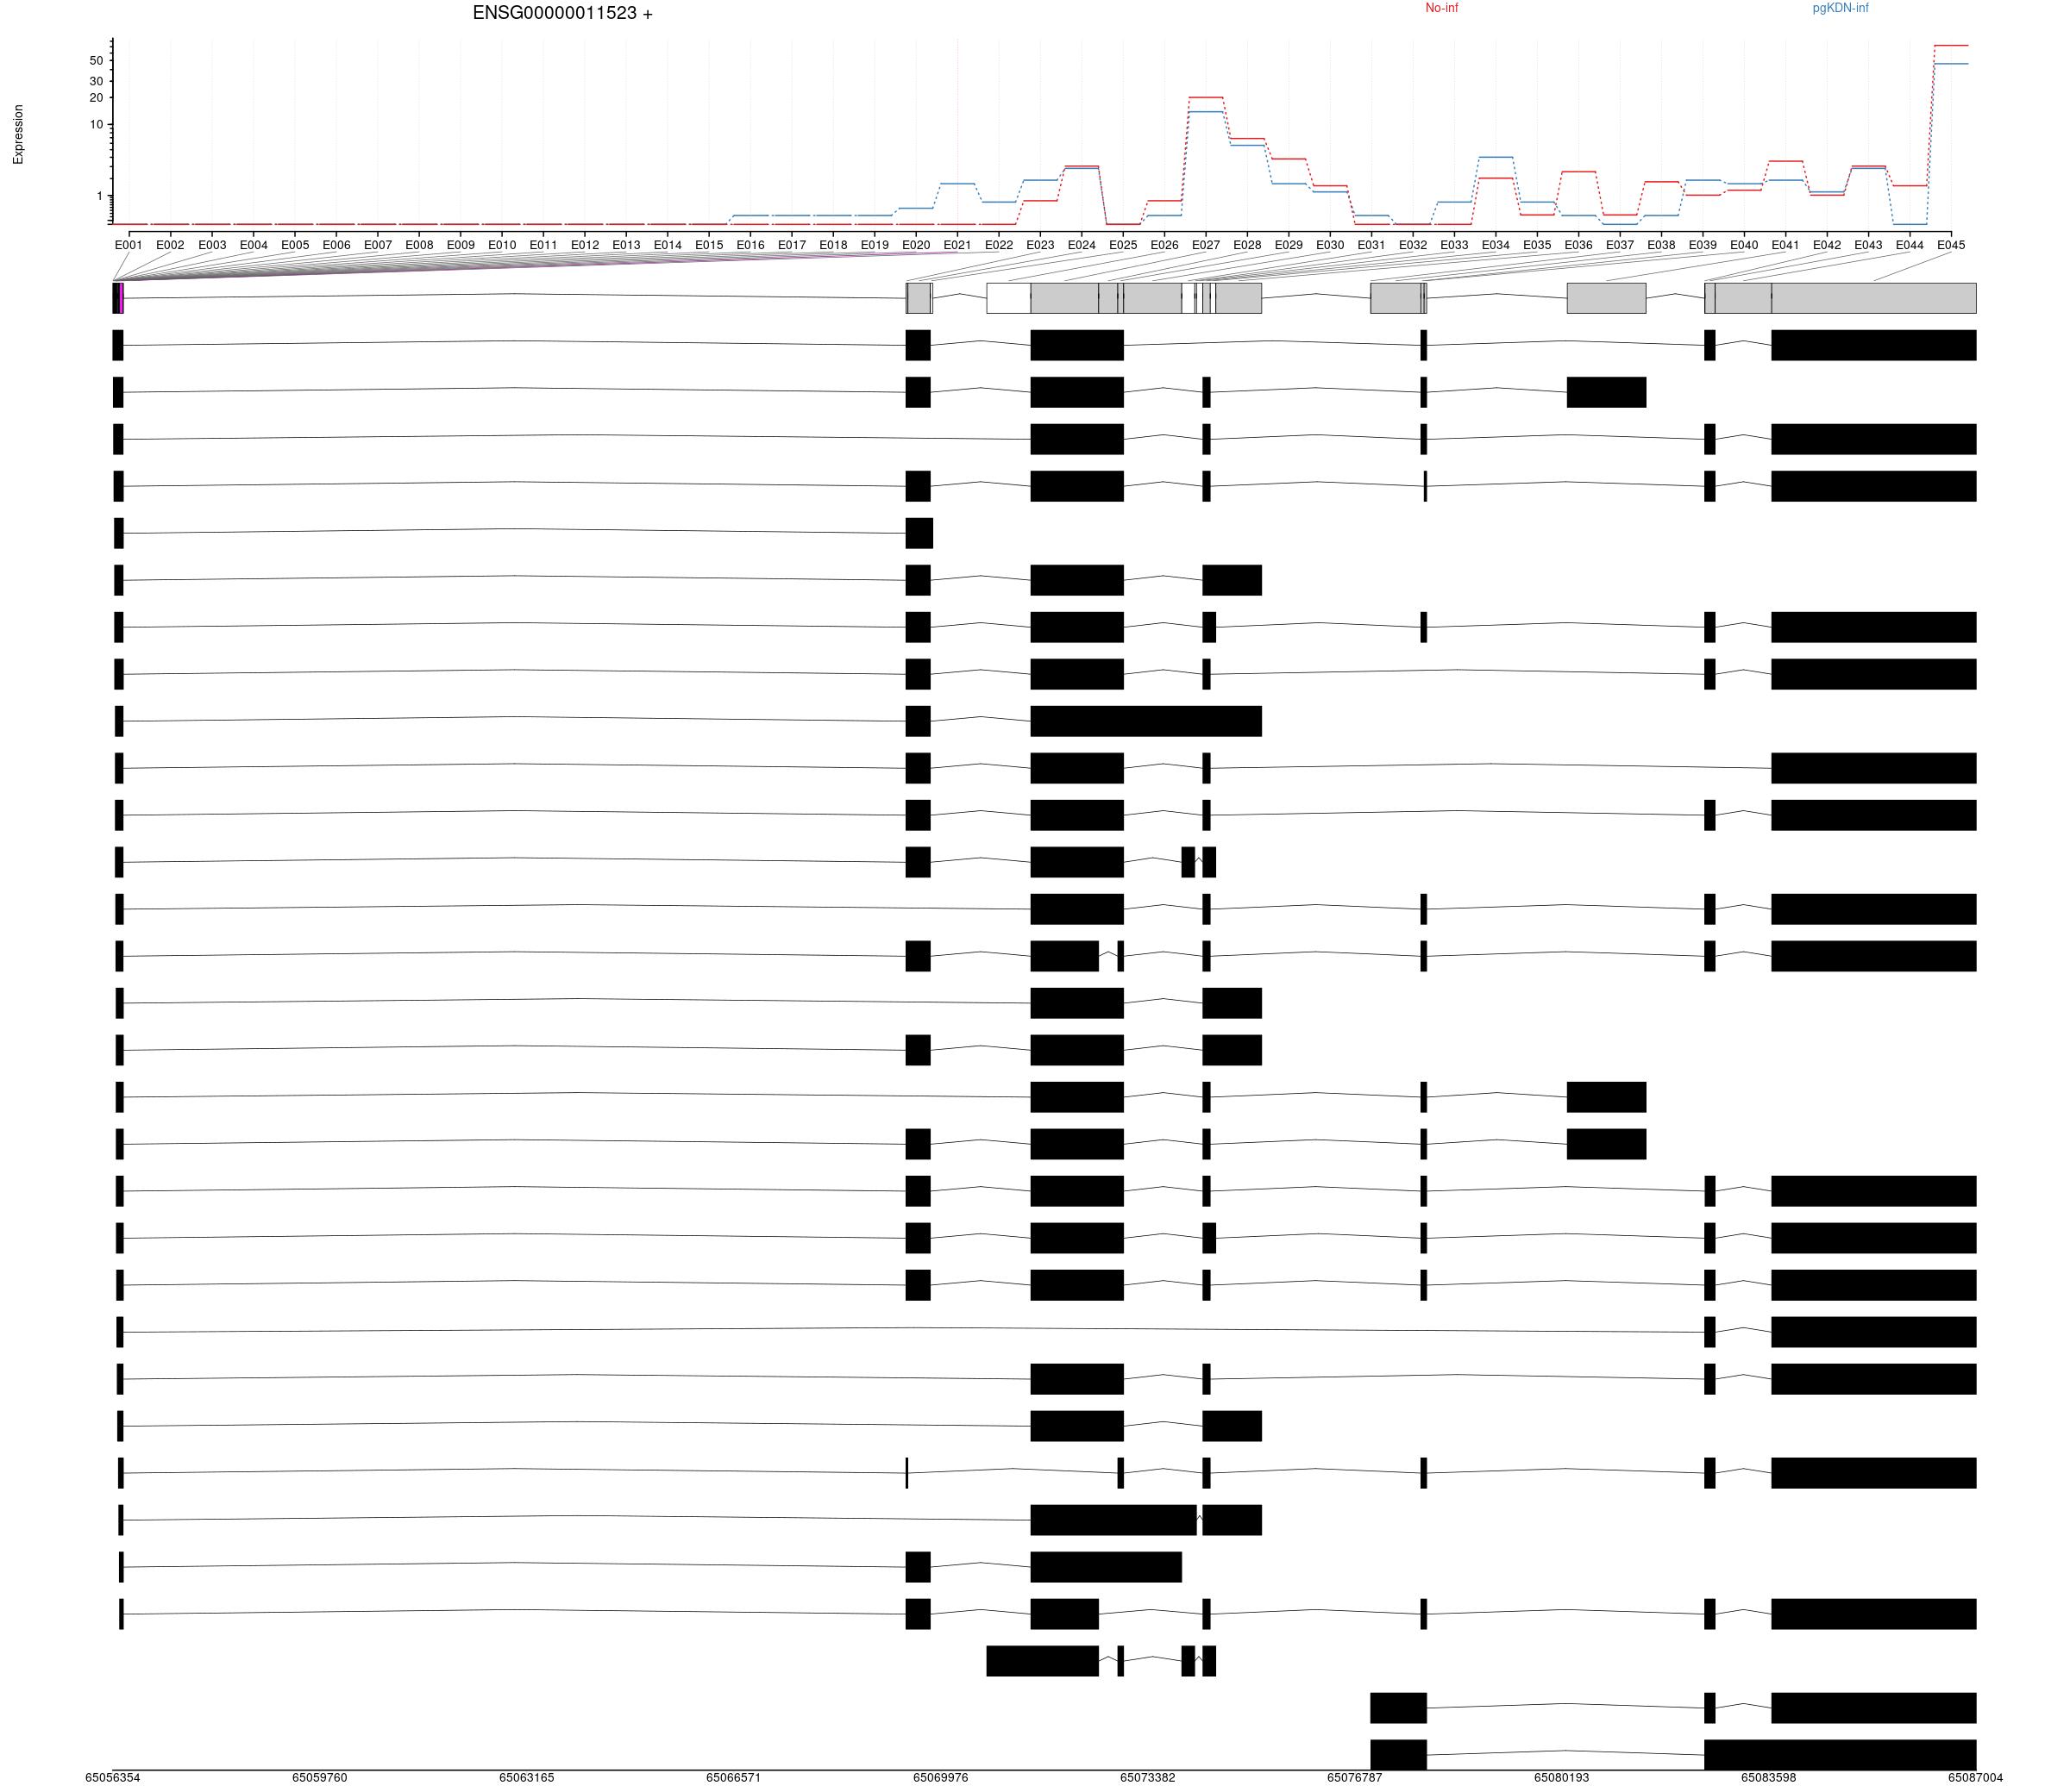Screen dimensions: 2070x1792
Task: Click exon bin label E043
Action: [x=1869, y=245]
